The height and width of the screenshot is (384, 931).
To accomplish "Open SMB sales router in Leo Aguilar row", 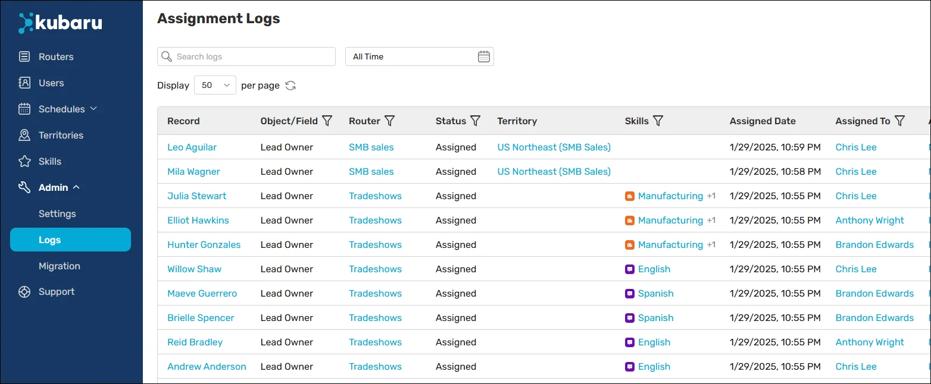I will tap(371, 147).
